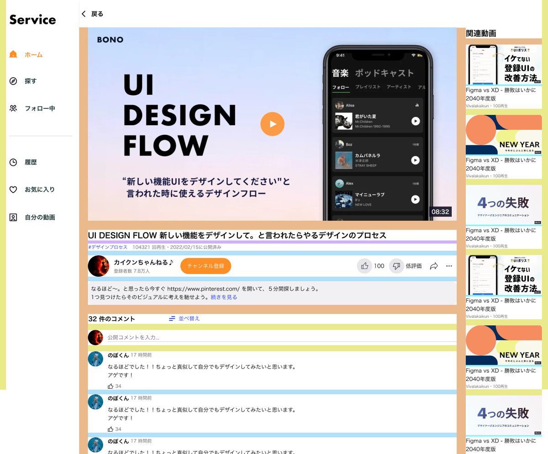Open first 4つの失敗 related video thumbnail
The height and width of the screenshot is (454, 548).
[x=504, y=205]
